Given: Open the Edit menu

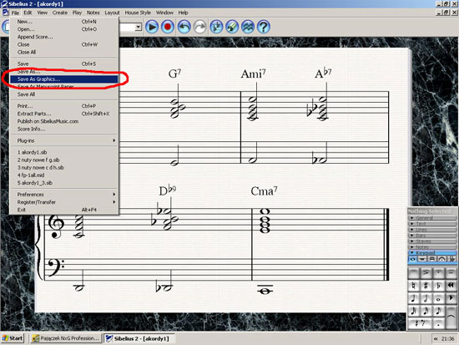Looking at the screenshot, I should click(28, 13).
